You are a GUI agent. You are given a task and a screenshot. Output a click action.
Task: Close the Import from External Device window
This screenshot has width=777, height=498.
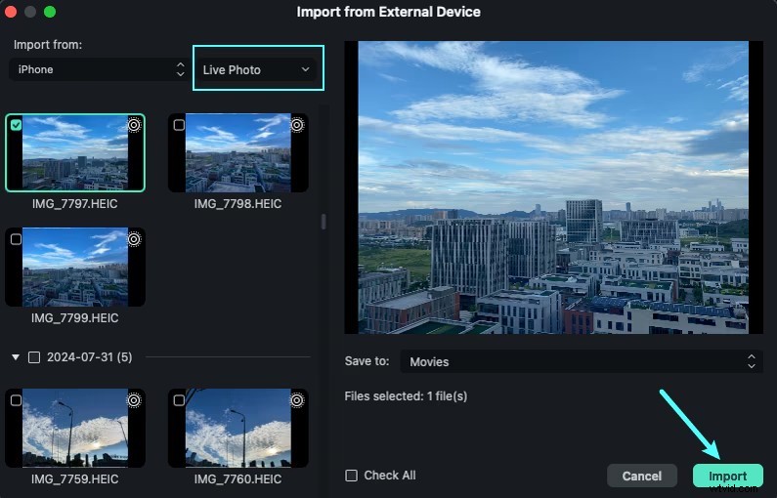tap(11, 12)
